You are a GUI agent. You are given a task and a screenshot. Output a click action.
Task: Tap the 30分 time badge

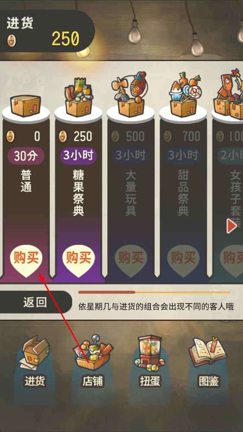(26, 156)
